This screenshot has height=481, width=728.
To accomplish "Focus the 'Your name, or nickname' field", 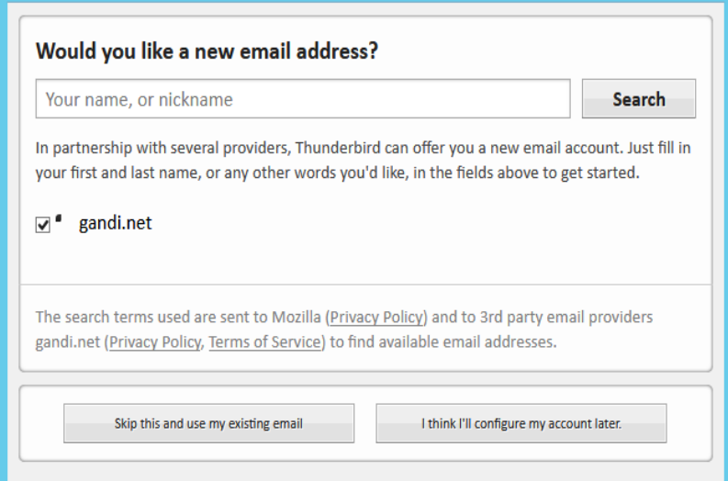I will 303,99.
